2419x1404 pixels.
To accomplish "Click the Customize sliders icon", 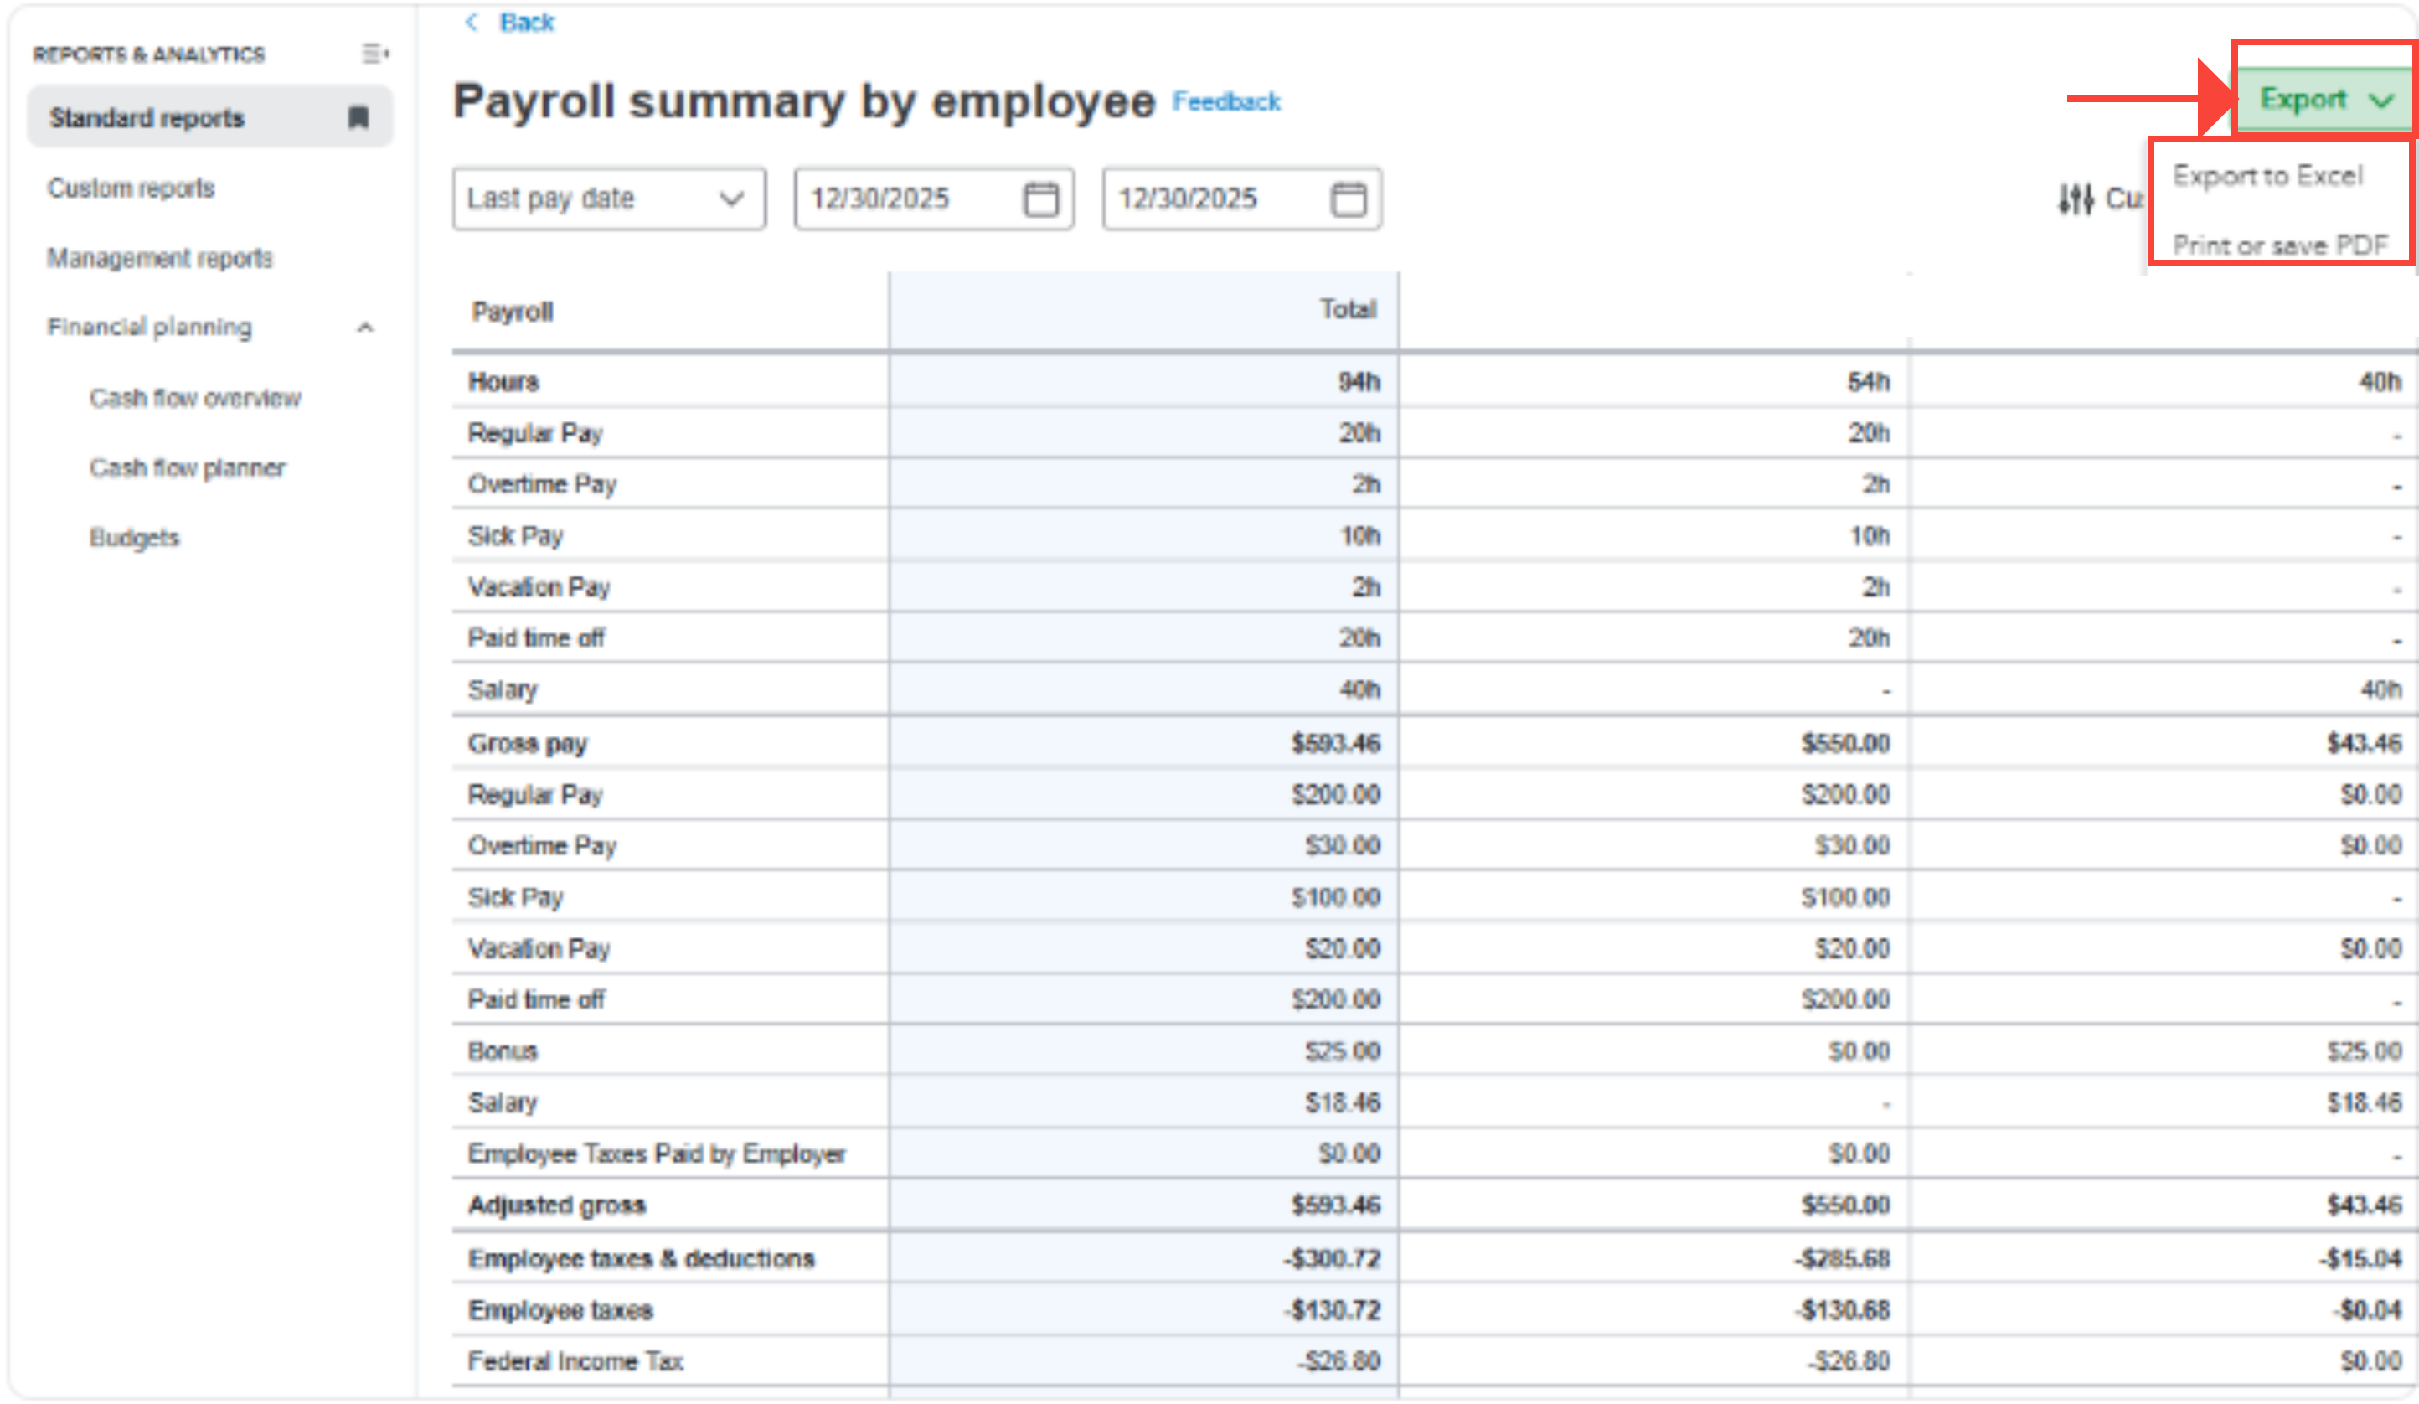I will pyautogui.click(x=2076, y=199).
